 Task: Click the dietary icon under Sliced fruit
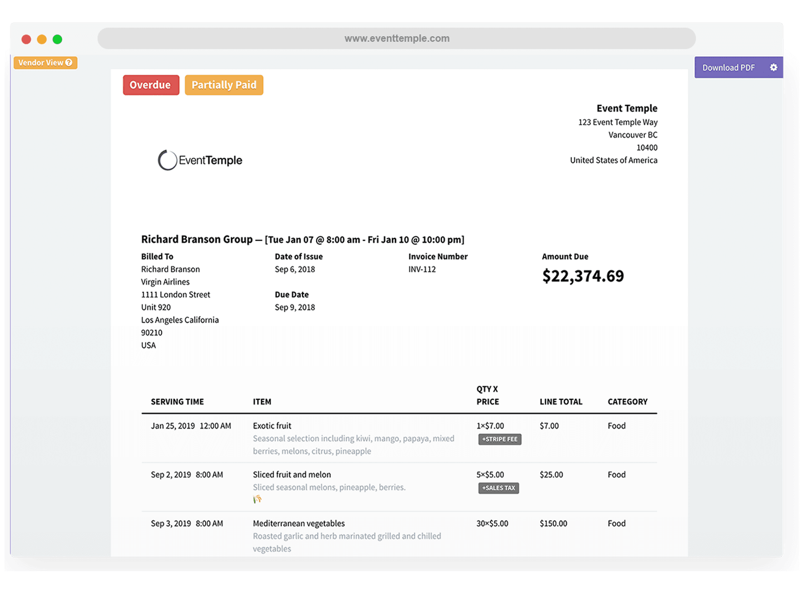[x=257, y=499]
